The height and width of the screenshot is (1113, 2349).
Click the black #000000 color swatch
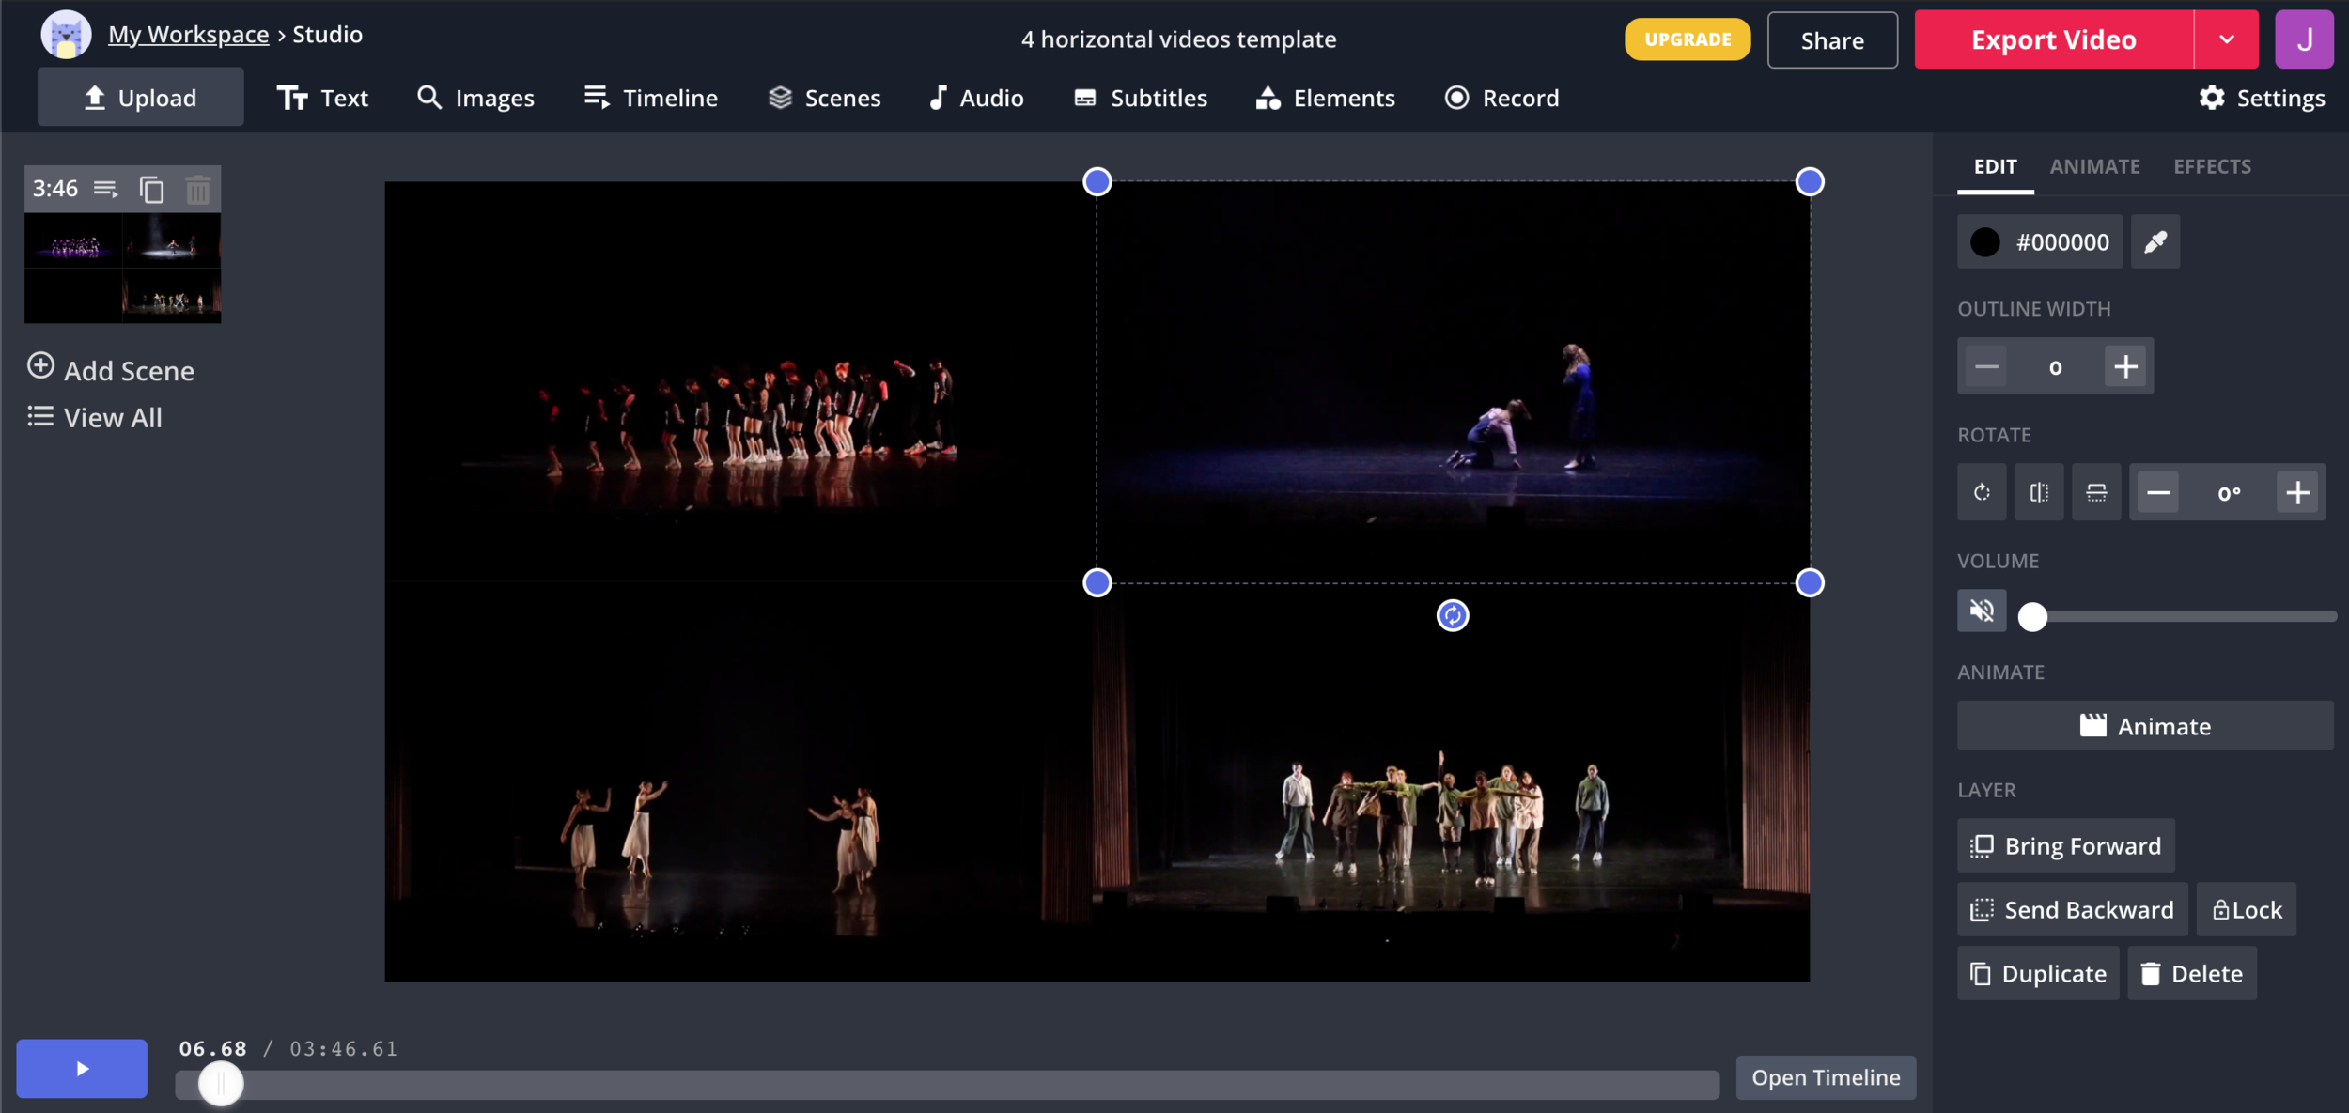pos(1984,242)
